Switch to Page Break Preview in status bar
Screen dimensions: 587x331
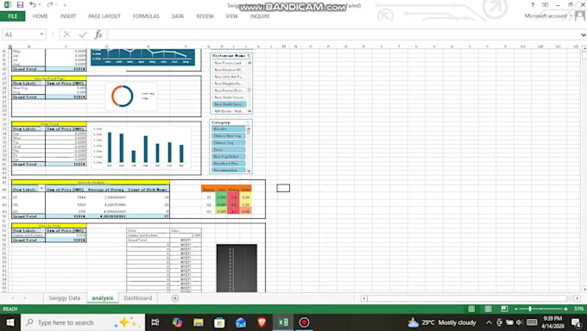point(504,309)
